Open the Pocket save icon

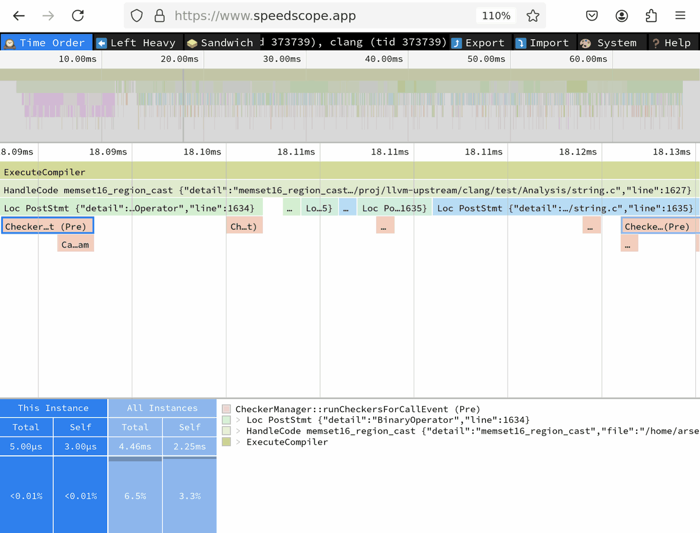point(592,16)
